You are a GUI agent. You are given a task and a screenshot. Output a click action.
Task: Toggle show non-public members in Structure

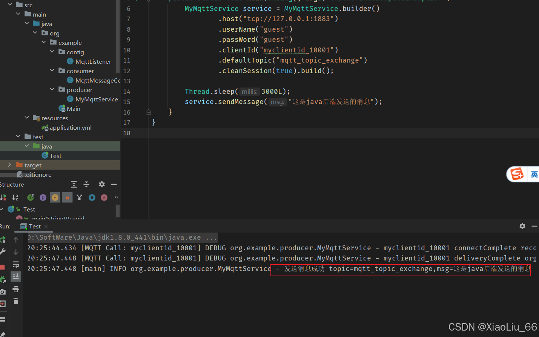point(67,197)
